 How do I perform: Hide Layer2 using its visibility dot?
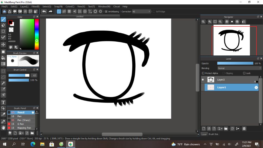[203, 80]
